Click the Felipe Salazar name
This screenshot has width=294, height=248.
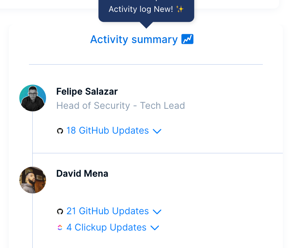click(x=87, y=91)
